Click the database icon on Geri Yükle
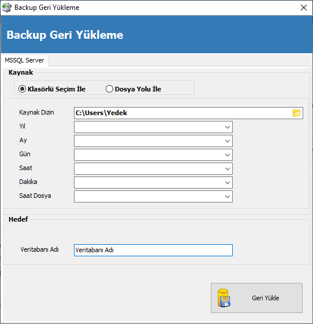This screenshot has width=313, height=324. point(224,298)
